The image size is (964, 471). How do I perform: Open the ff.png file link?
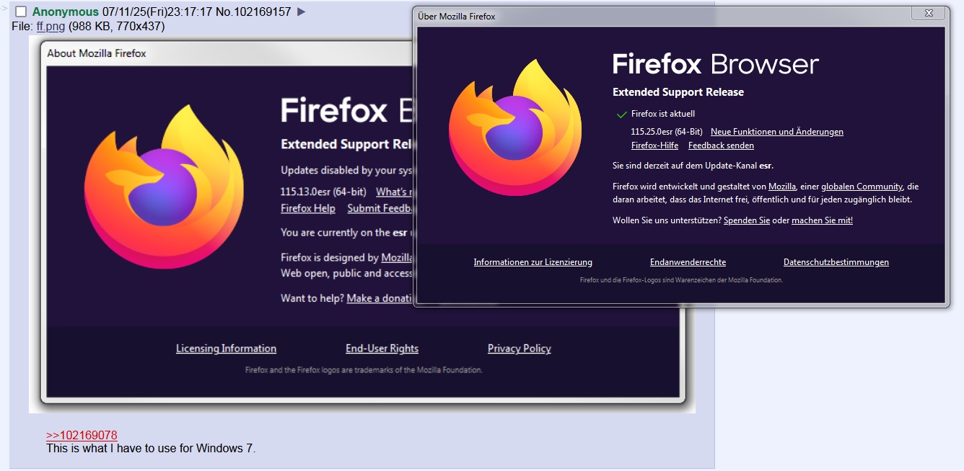pos(51,26)
